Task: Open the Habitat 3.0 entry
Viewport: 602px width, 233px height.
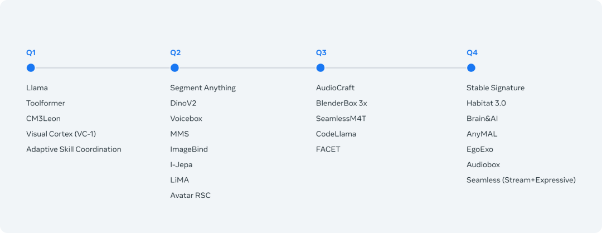Action: tap(486, 103)
